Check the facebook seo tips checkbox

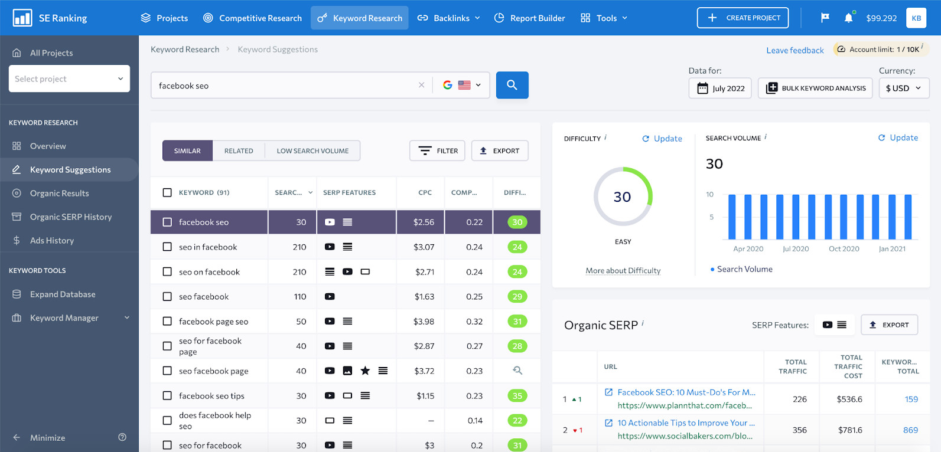coord(167,396)
